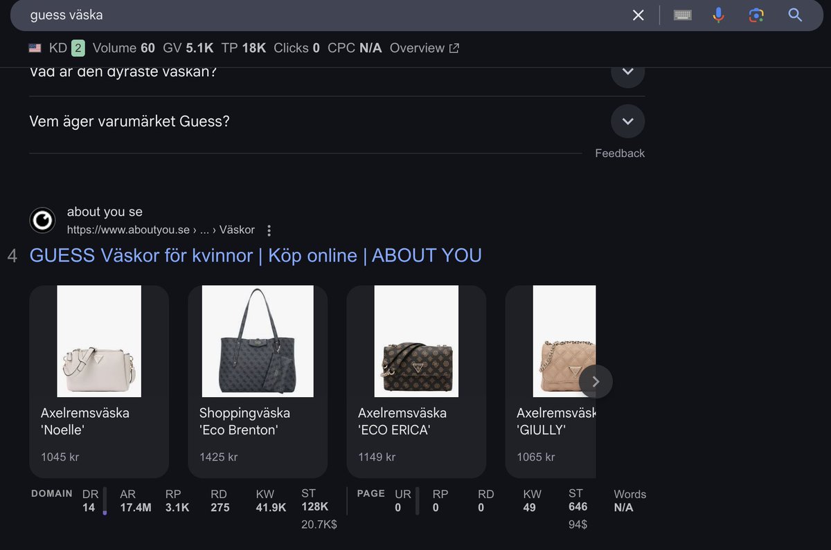This screenshot has height=550, width=831.
Task: Click the page UR 0 value
Action: coord(398,508)
